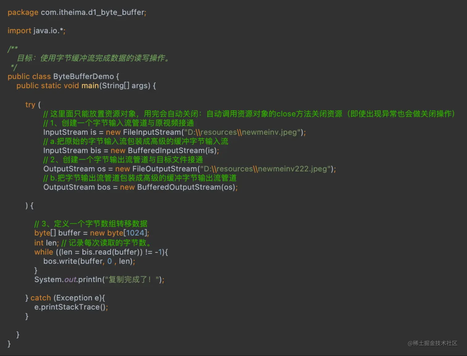
Task: Click the byte[] buffer = new byte[1024] line
Action: point(92,233)
